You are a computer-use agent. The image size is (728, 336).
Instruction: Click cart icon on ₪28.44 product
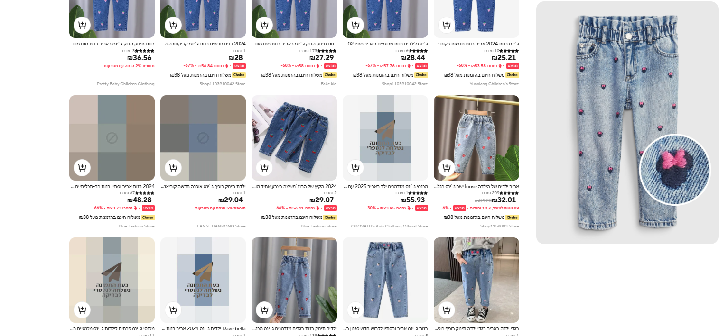355,25
